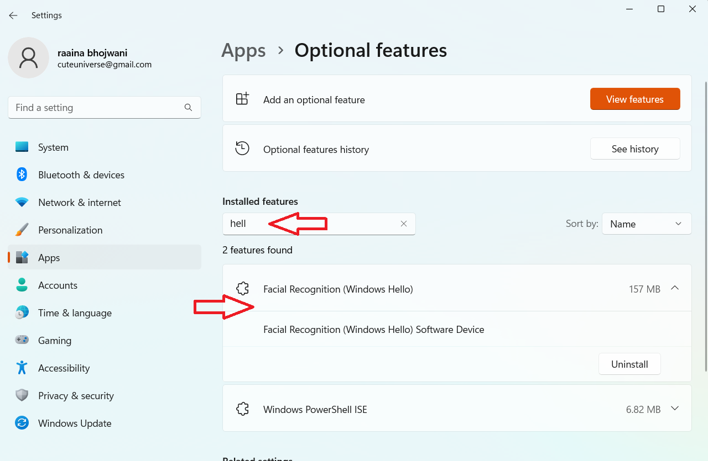Image resolution: width=708 pixels, height=461 pixels.
Task: Open System settings via its icon
Action: click(22, 147)
